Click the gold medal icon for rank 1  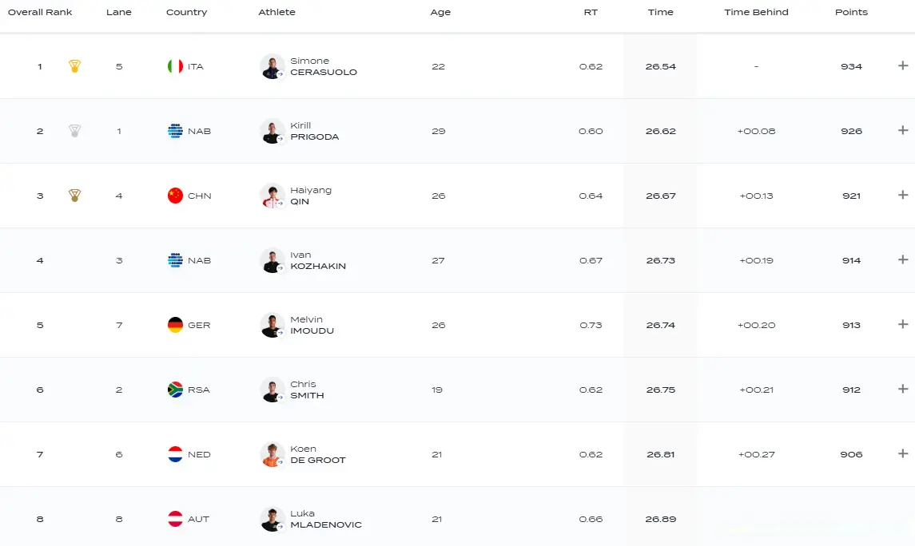coord(74,65)
